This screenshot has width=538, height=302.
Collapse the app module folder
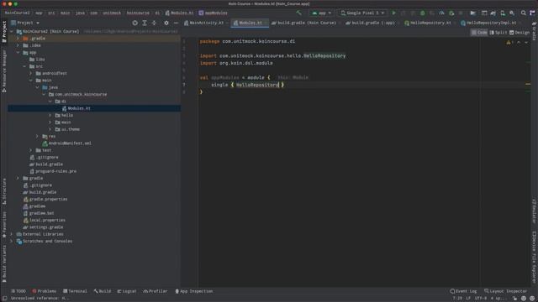[x=18, y=52]
